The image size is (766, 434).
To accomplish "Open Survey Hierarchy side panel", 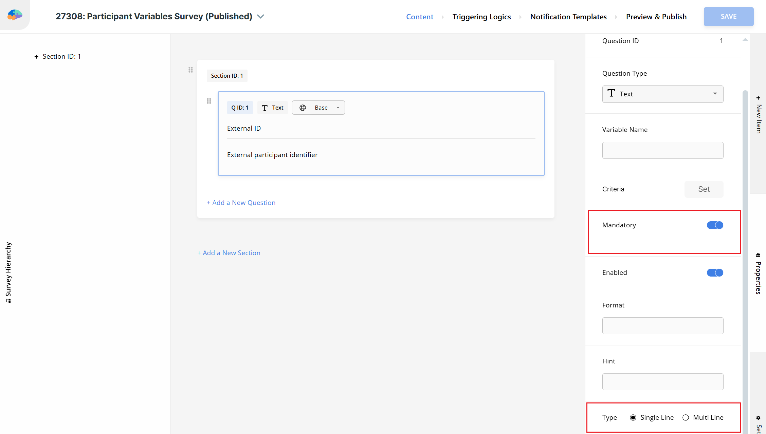I will [8, 272].
